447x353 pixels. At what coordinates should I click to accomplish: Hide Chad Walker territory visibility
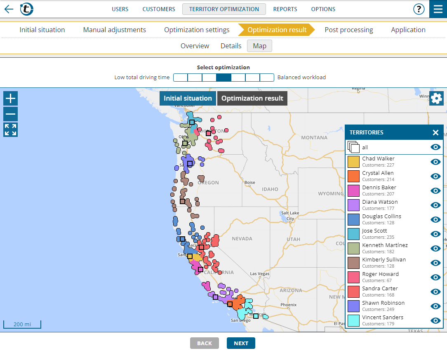click(435, 162)
